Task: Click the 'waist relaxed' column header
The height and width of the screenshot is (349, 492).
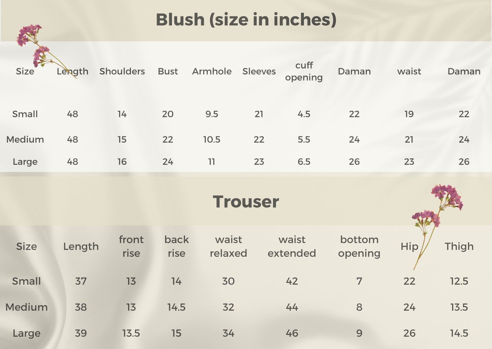Action: click(x=228, y=246)
